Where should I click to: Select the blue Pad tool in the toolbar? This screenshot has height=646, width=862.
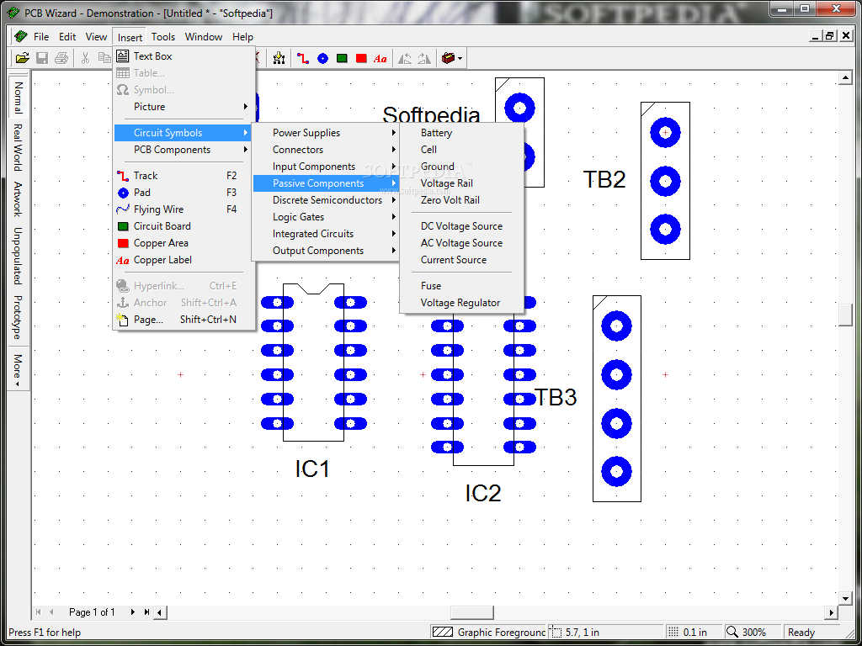[x=322, y=58]
